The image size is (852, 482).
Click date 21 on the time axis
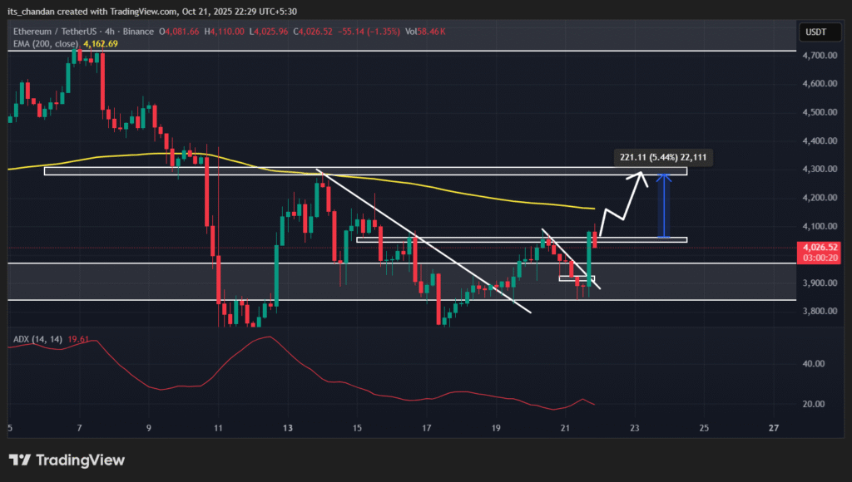pos(565,428)
